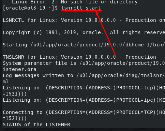
Task: Click the 'TNSLSNR for Linux: Version' line
Action: (x=79, y=57)
